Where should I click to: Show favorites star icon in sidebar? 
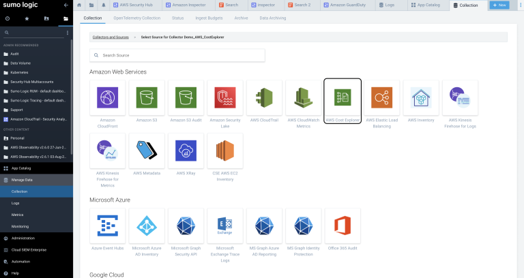click(27, 18)
